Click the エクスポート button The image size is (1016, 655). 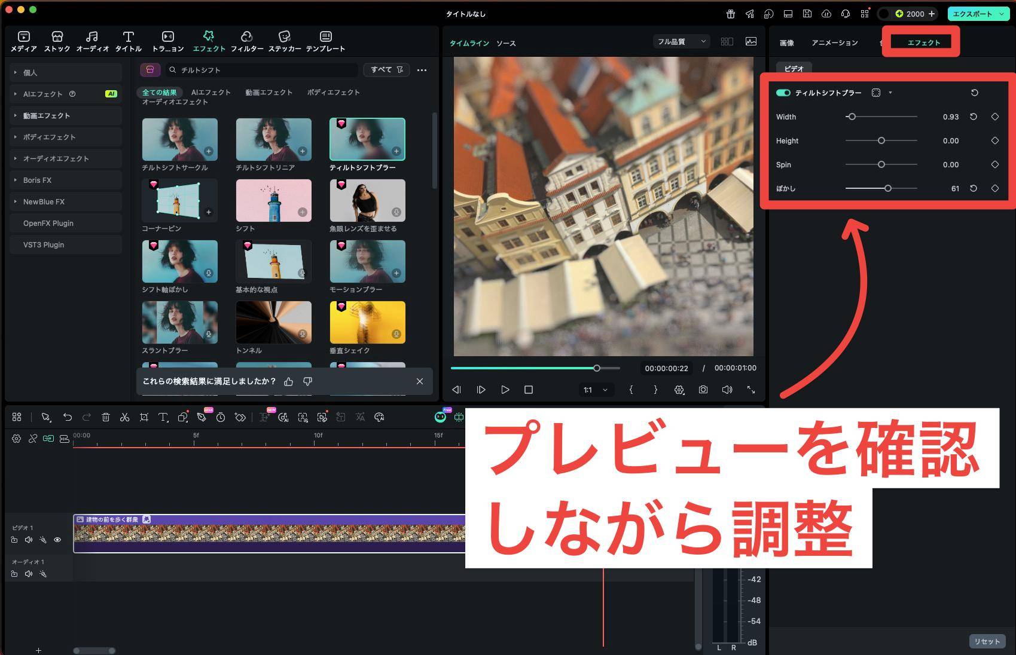pyautogui.click(x=979, y=14)
